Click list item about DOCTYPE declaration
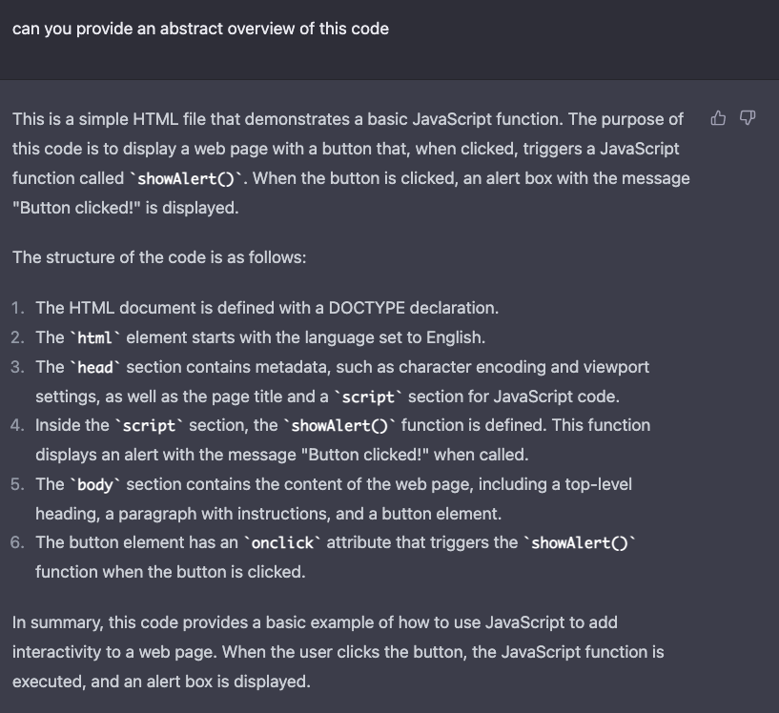This screenshot has height=713, width=779. point(267,308)
